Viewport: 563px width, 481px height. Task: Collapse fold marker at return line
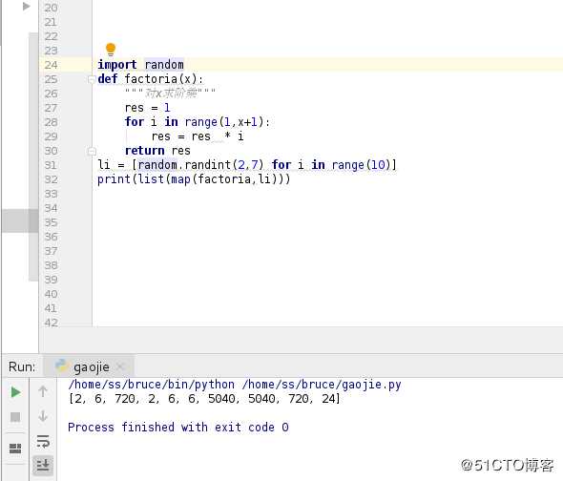coord(92,151)
